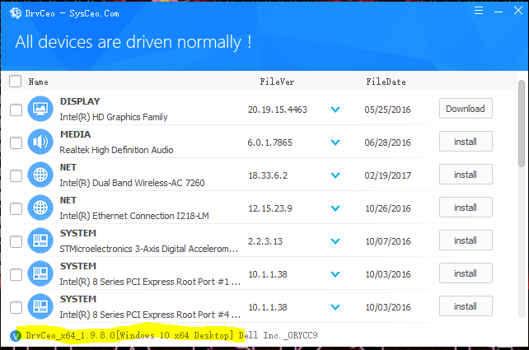Select Intel(R) Dual Band Wireless-AC 7260 text

[x=132, y=183]
